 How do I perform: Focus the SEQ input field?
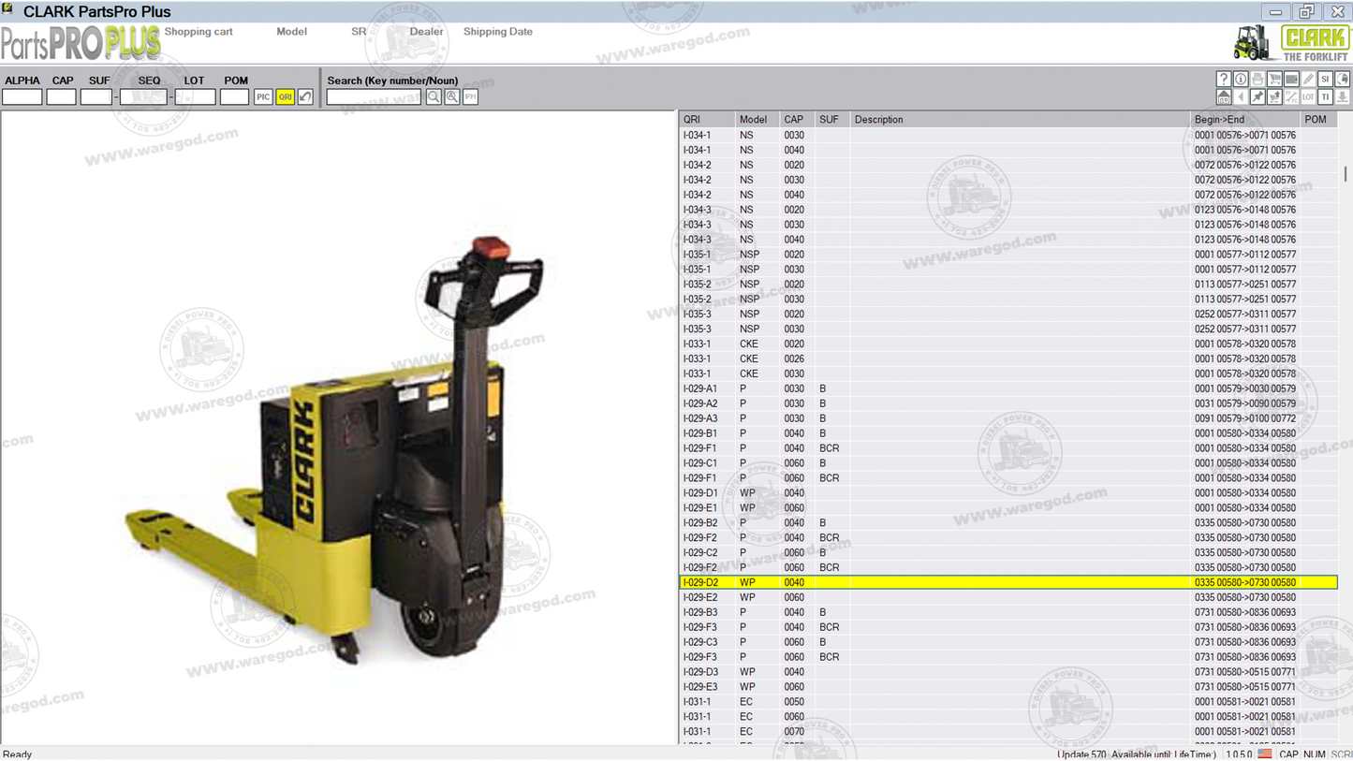coord(143,96)
